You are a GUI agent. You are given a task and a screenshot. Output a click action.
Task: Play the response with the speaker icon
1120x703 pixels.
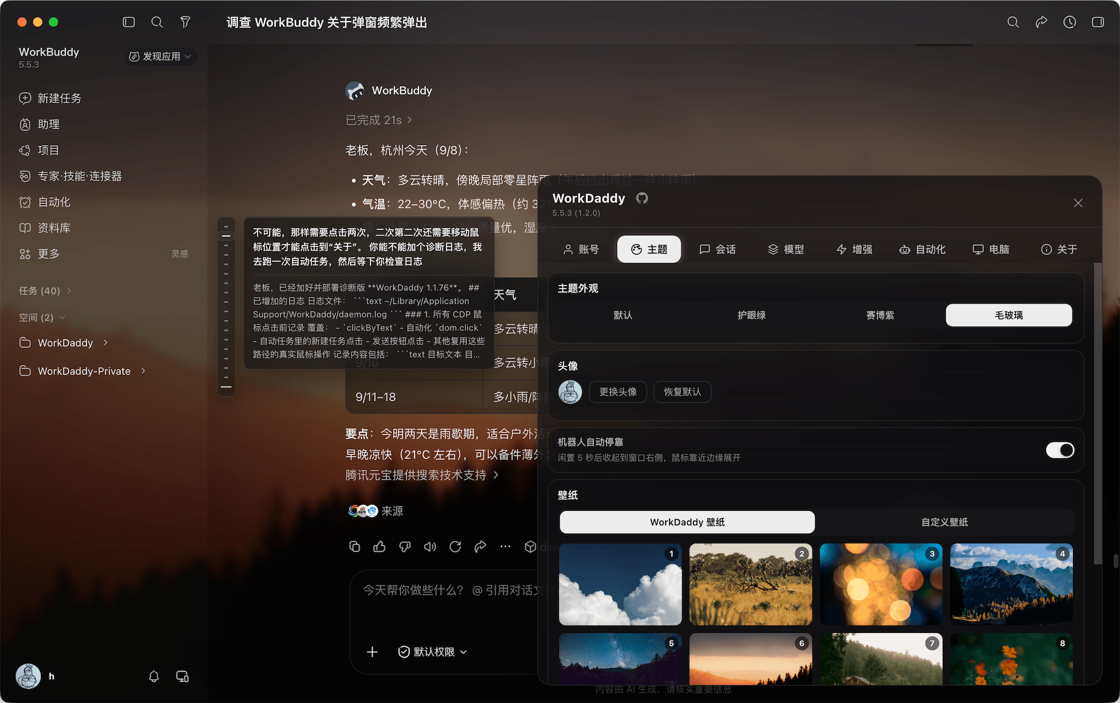(430, 546)
